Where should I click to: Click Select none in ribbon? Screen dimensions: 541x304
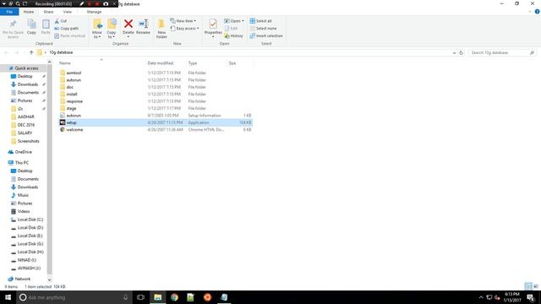pos(263,28)
